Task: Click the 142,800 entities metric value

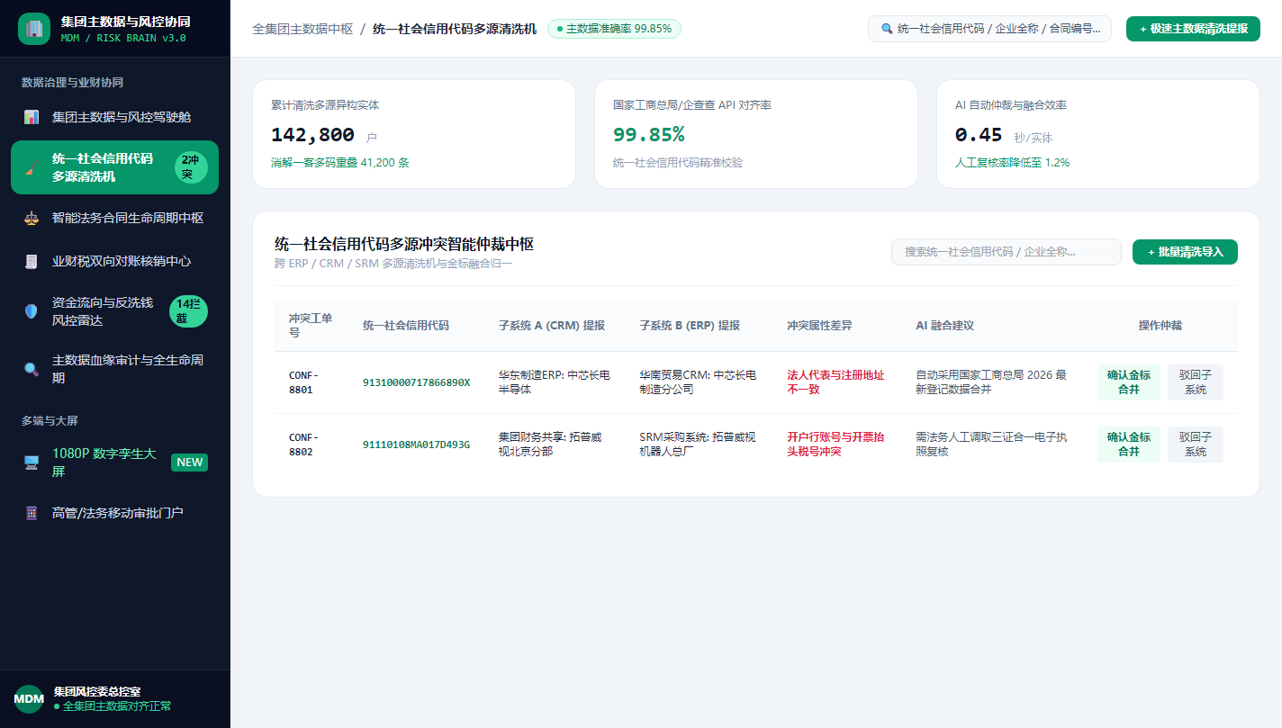Action: (x=312, y=135)
